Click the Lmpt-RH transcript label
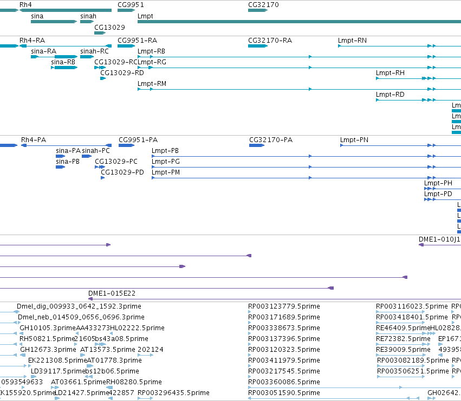The height and width of the screenshot is (401, 461). pyautogui.click(x=390, y=73)
